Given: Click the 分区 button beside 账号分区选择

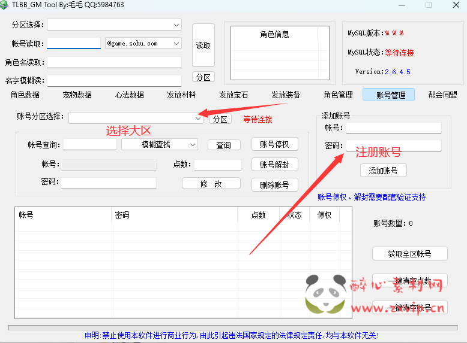Looking at the screenshot, I should [220, 119].
